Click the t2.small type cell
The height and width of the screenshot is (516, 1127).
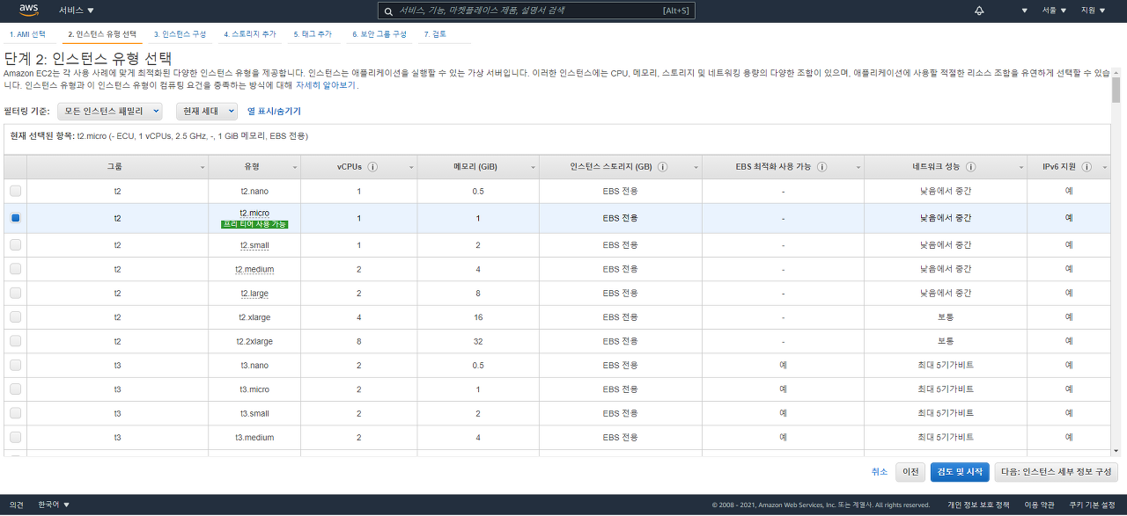254,245
